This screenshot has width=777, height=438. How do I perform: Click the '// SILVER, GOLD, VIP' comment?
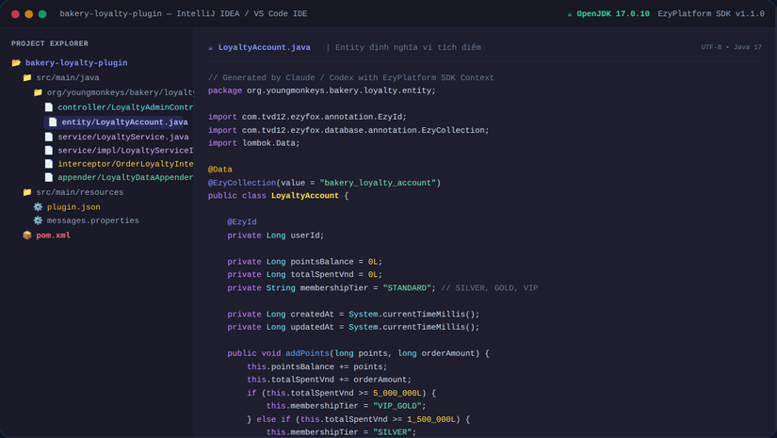point(489,288)
